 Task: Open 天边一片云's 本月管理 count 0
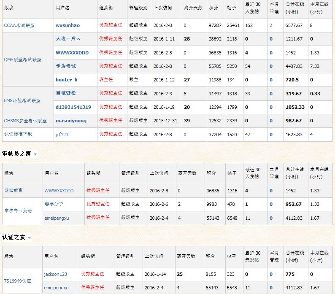(x=271, y=39)
